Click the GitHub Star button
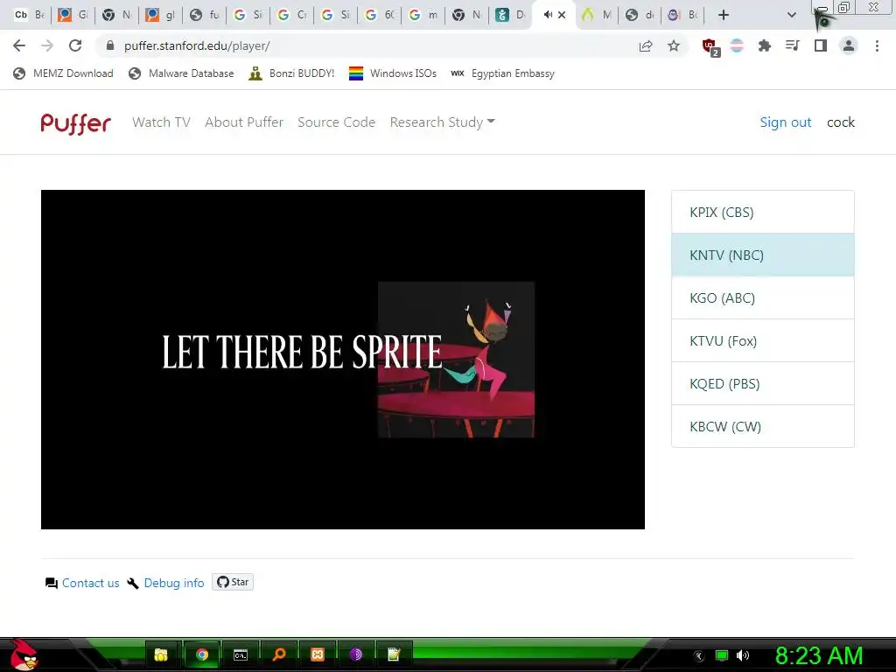 tap(233, 582)
